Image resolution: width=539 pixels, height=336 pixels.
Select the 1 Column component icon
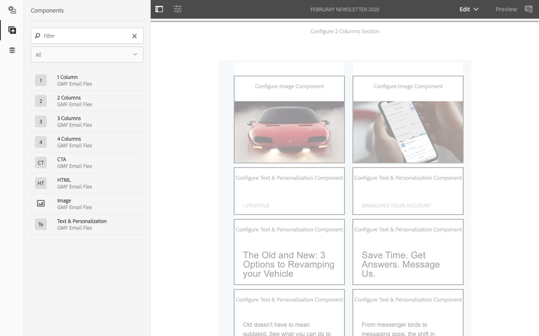[x=41, y=80]
